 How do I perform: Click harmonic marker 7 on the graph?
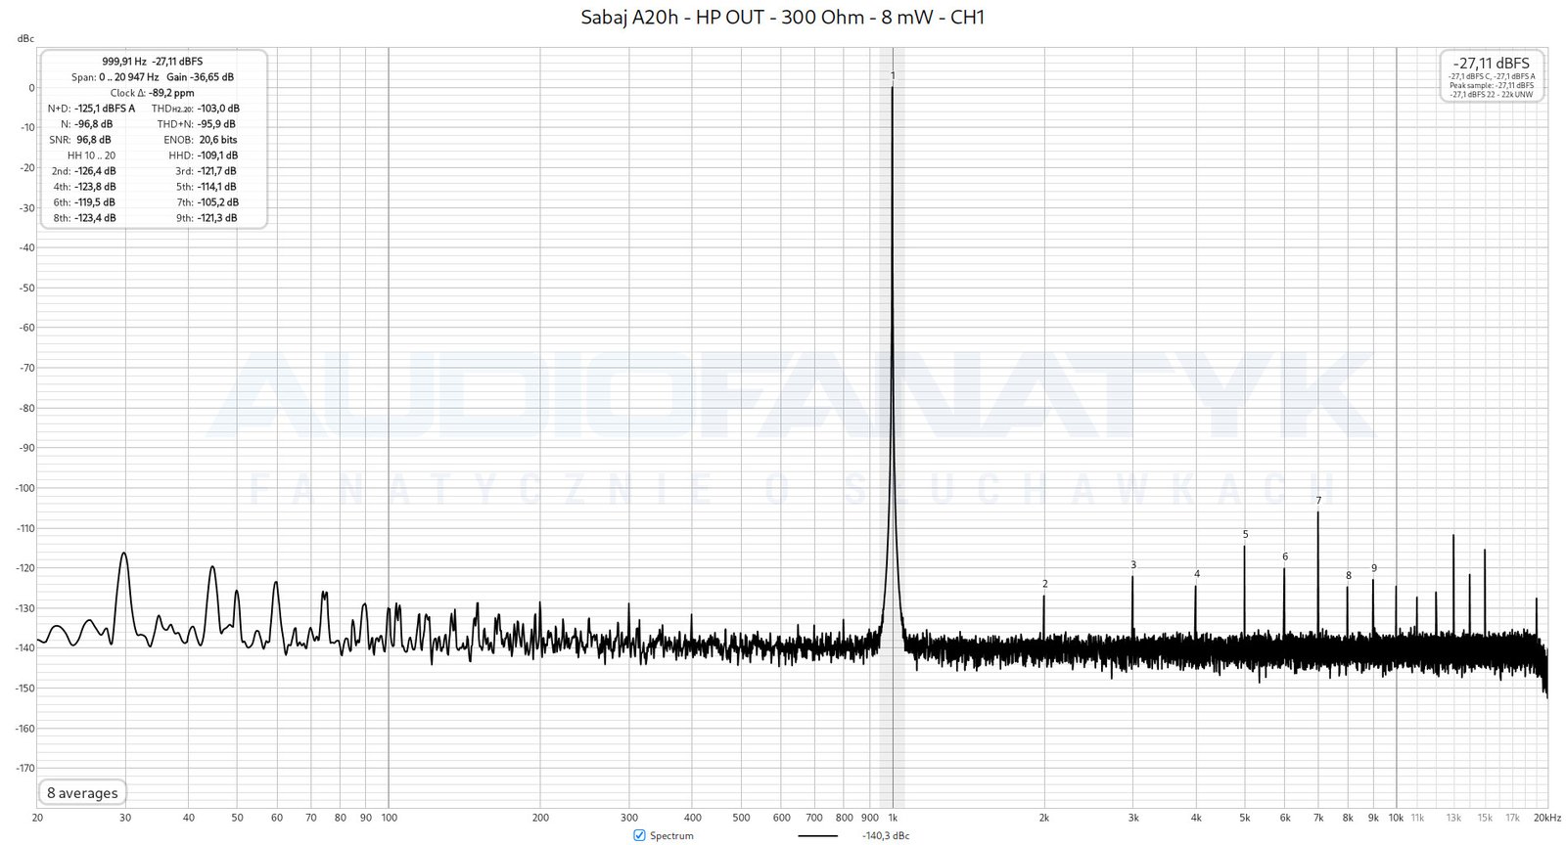click(1319, 500)
